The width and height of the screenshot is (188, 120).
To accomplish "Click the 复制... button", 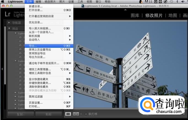I will [x=20, y=114].
